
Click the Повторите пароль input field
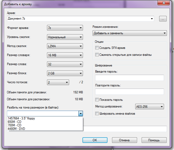(x=129, y=91)
